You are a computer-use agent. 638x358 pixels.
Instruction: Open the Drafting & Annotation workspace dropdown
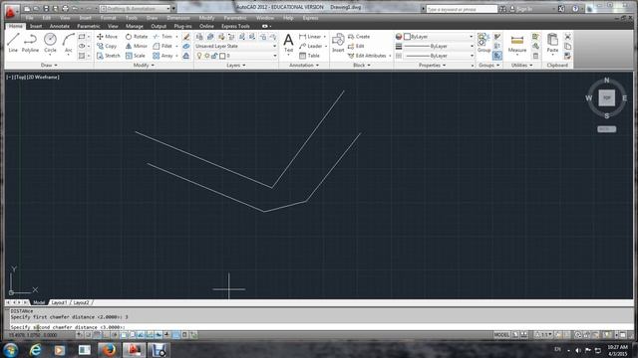(136, 9)
